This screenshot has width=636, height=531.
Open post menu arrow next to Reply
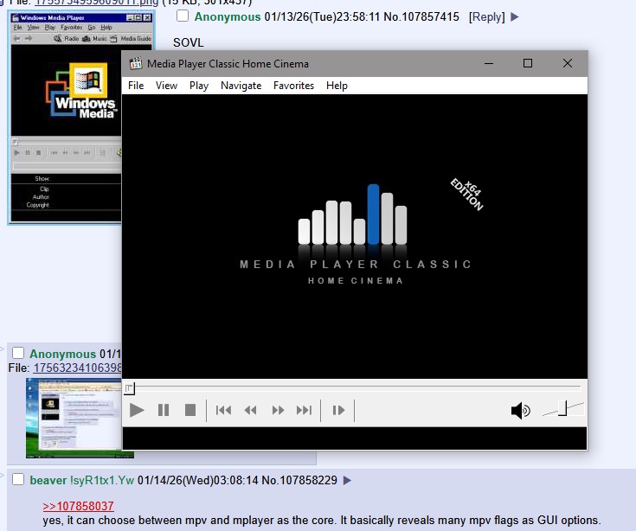click(x=514, y=17)
